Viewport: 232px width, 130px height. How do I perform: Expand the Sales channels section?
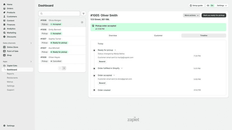click(x=31, y=43)
